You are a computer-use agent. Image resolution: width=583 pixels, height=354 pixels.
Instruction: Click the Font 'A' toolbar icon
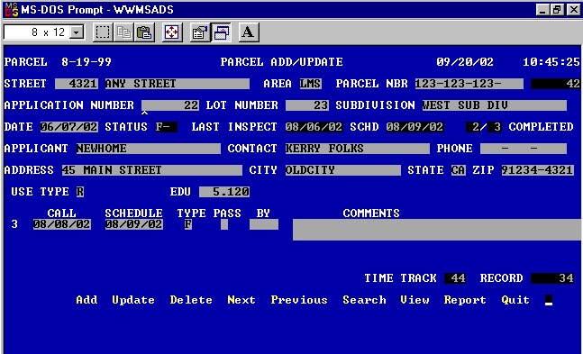click(x=249, y=32)
